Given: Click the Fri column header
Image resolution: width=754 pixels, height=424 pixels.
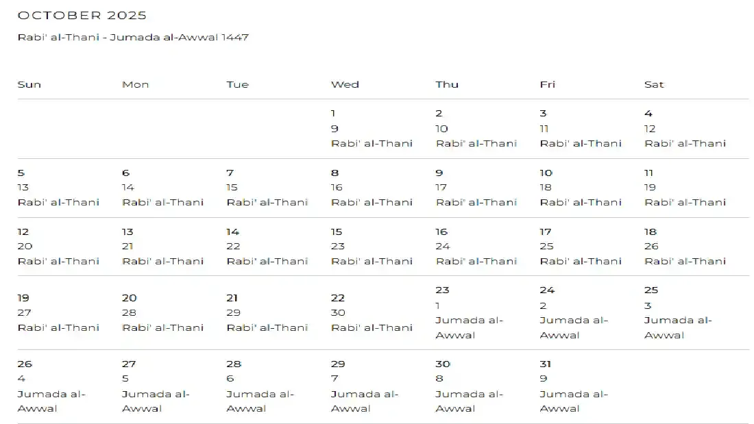Looking at the screenshot, I should click(x=548, y=85).
